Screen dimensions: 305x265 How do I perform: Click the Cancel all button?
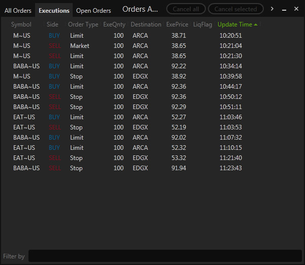coord(186,9)
